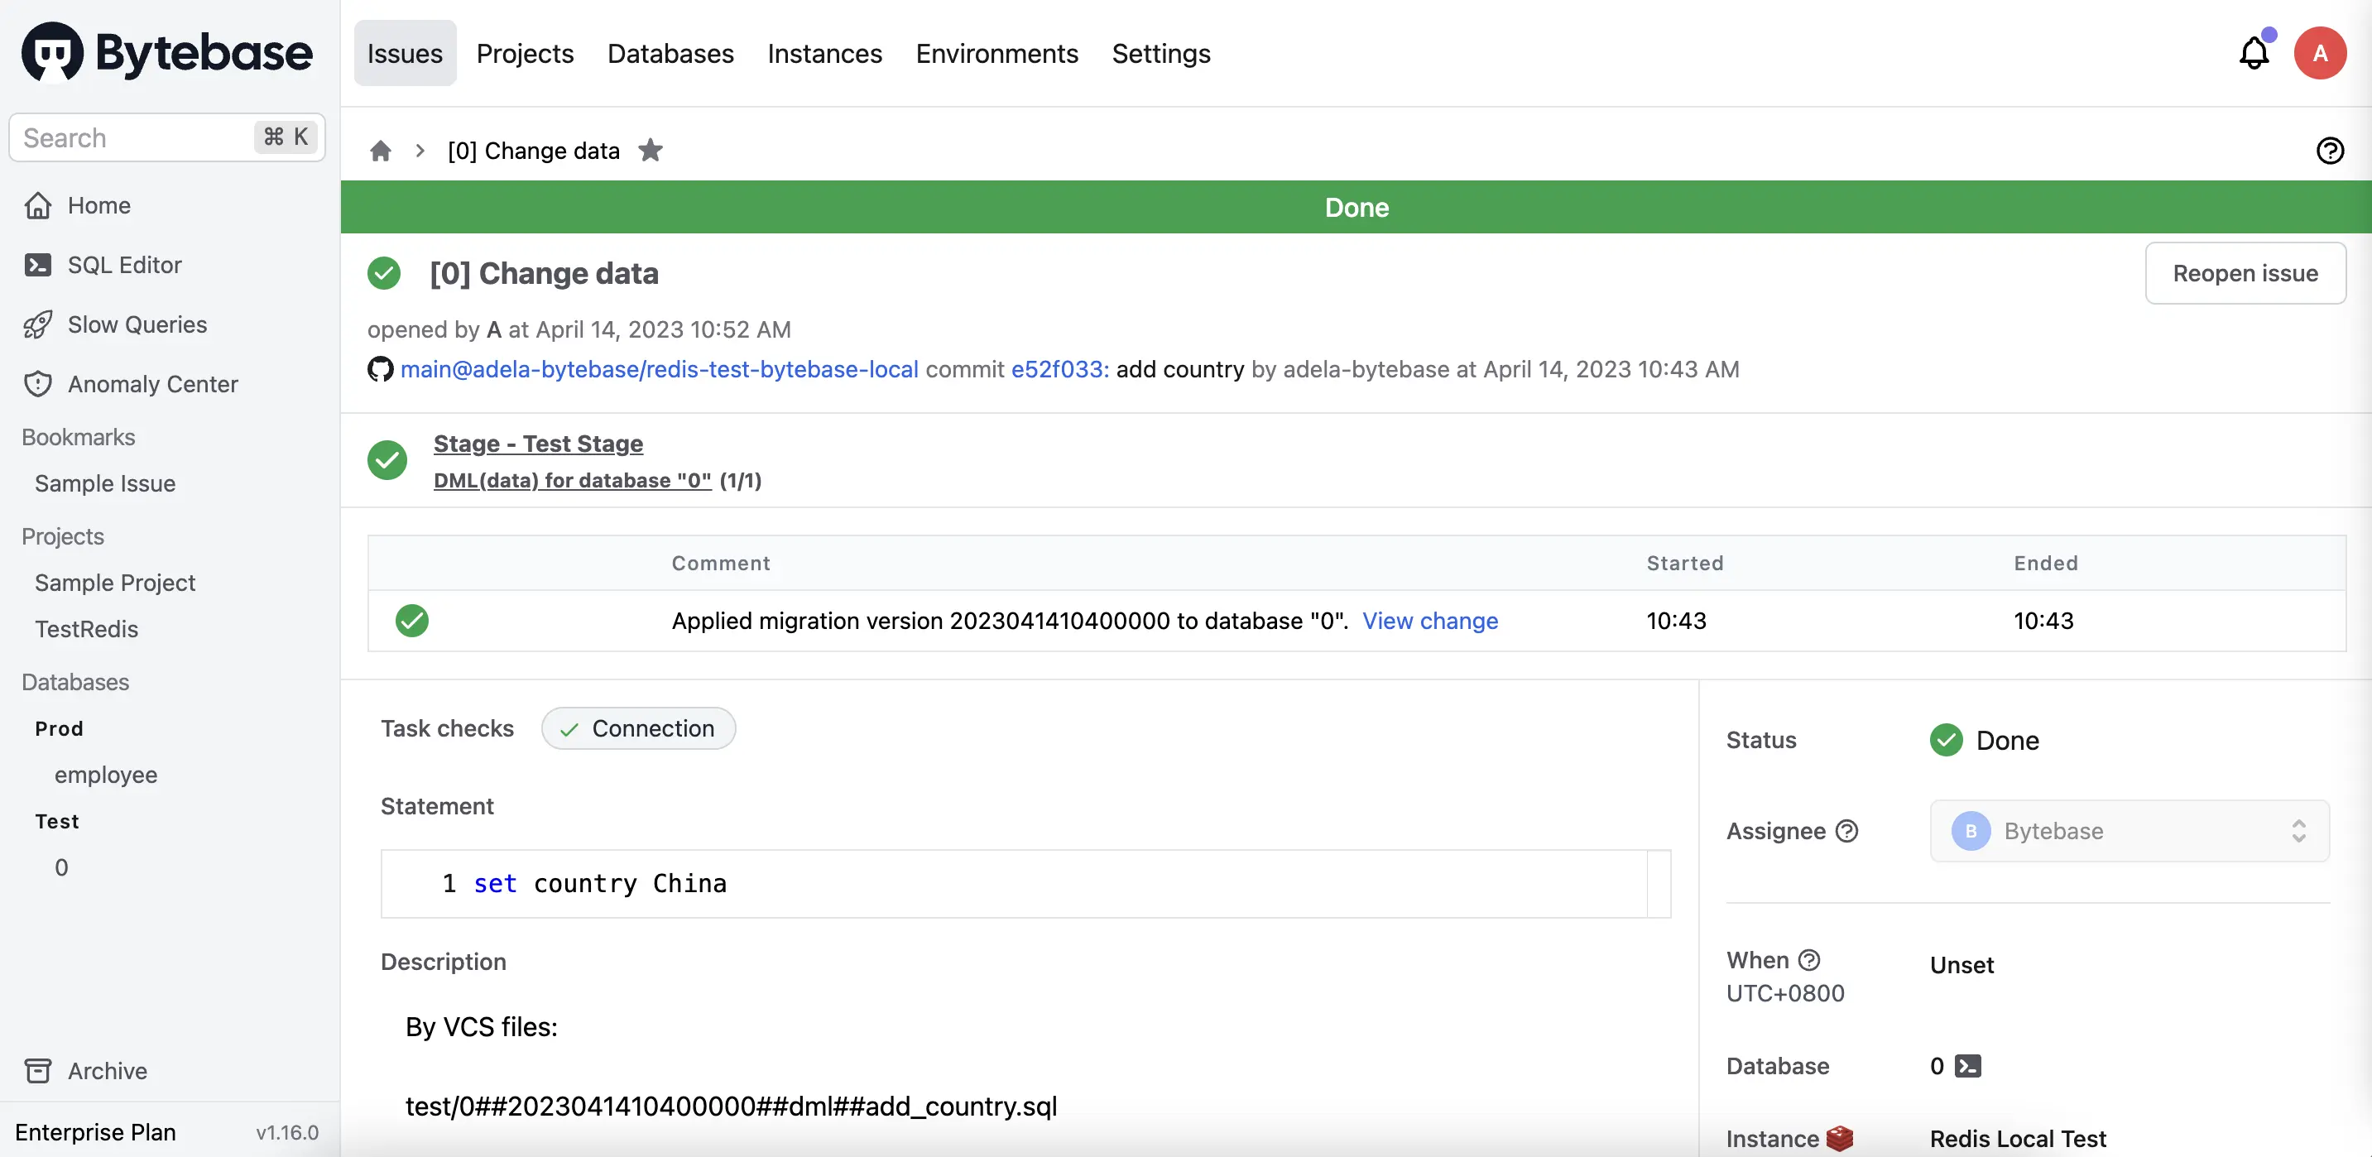Viewport: 2372px width, 1157px height.
Task: Open the Environments navigation item
Action: coord(996,54)
